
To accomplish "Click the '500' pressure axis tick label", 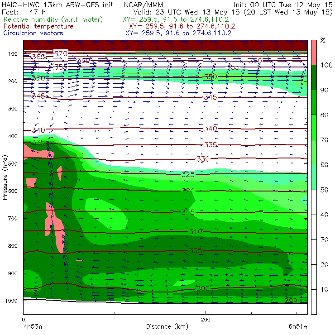I will [13, 164].
